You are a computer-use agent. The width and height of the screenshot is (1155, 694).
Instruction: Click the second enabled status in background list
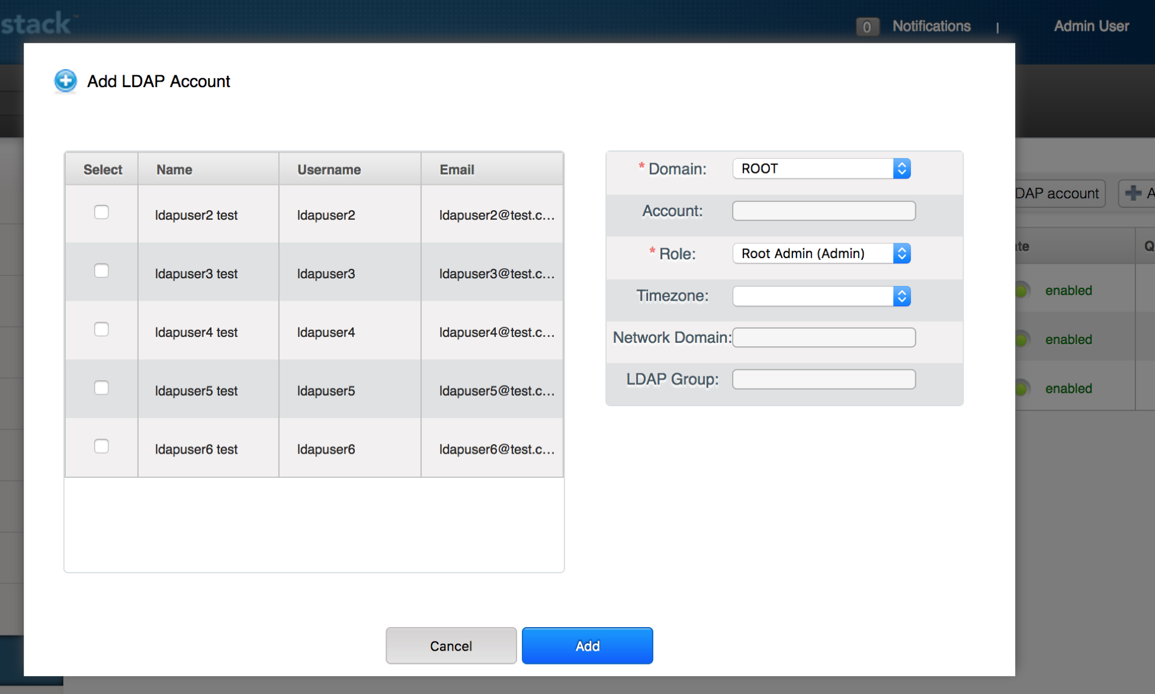pyautogui.click(x=1069, y=340)
